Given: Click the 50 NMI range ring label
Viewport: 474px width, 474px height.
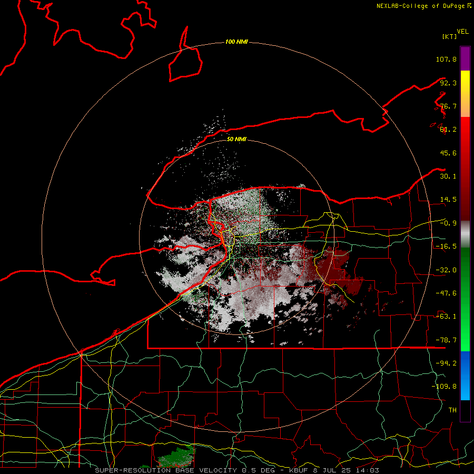Looking at the screenshot, I should (236, 139).
